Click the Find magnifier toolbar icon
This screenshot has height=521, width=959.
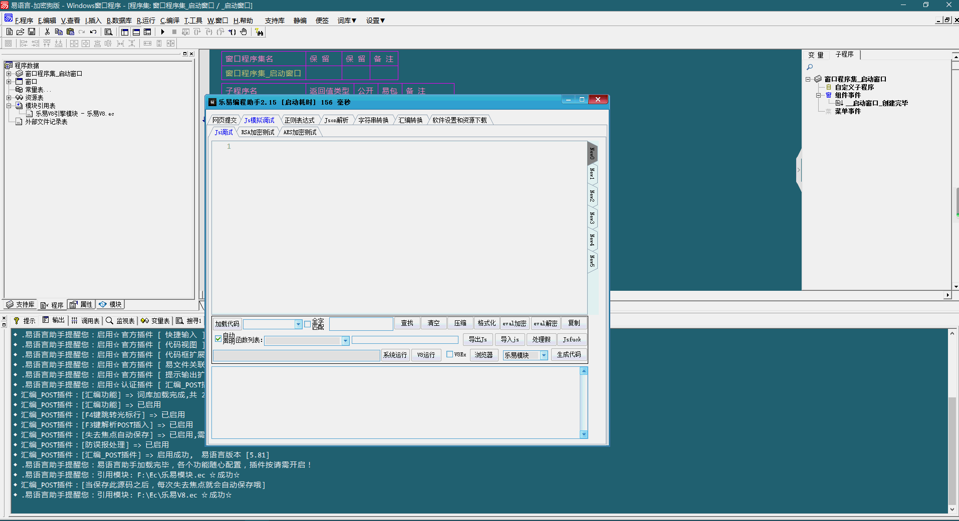(108, 32)
